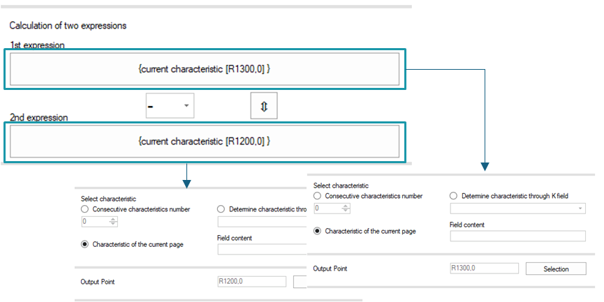Select Consecutive characteristics number in right panel
Viewport: 604px width, 302px height.
317,196
